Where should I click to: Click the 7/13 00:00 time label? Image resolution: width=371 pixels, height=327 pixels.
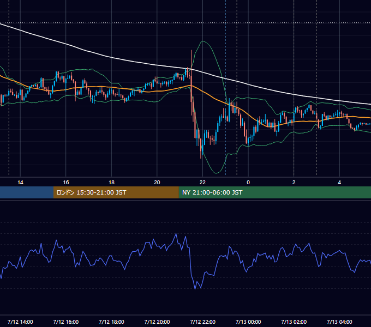(248, 322)
